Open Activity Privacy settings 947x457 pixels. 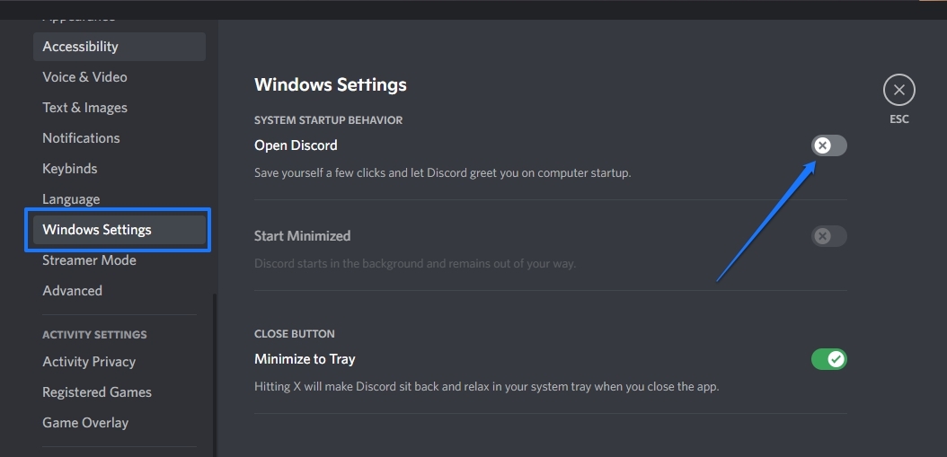tap(89, 362)
